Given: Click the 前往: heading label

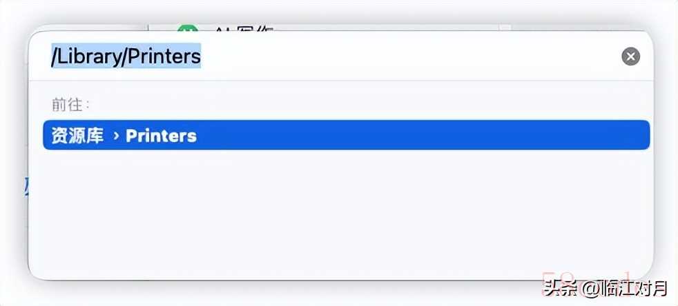Looking at the screenshot, I should tap(70, 105).
